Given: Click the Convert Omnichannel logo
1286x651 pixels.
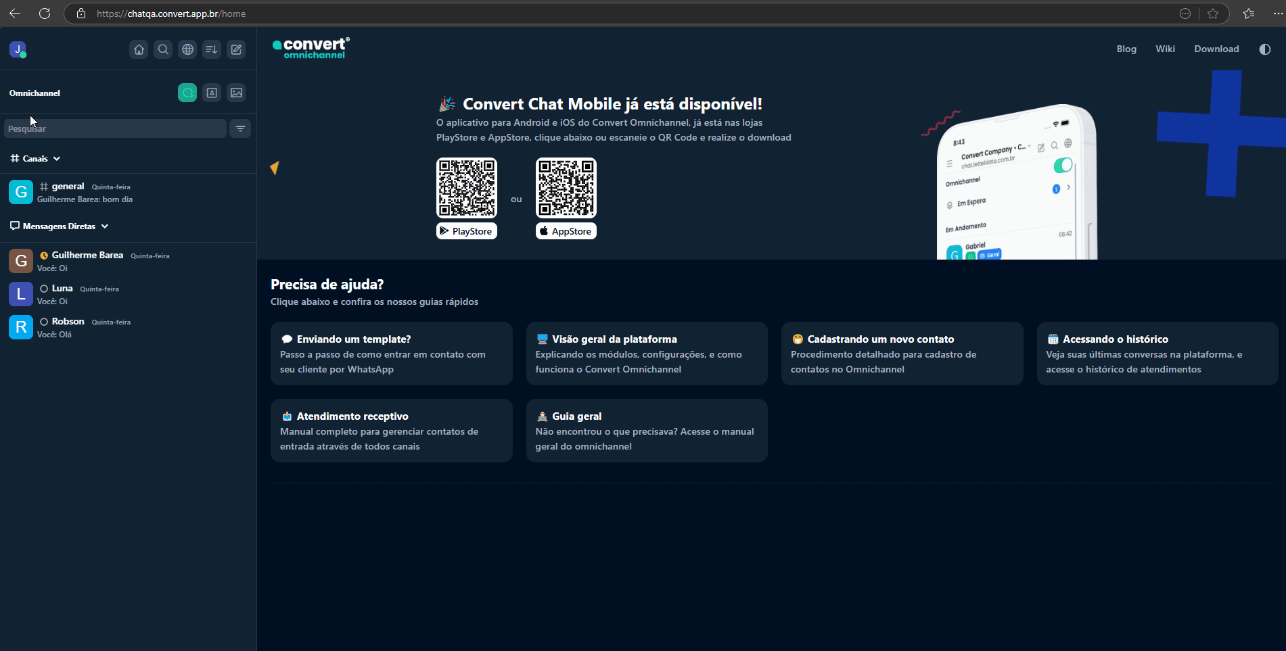Looking at the screenshot, I should click(311, 48).
